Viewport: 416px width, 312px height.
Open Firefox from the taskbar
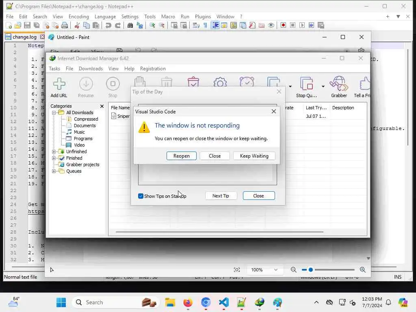(x=188, y=302)
